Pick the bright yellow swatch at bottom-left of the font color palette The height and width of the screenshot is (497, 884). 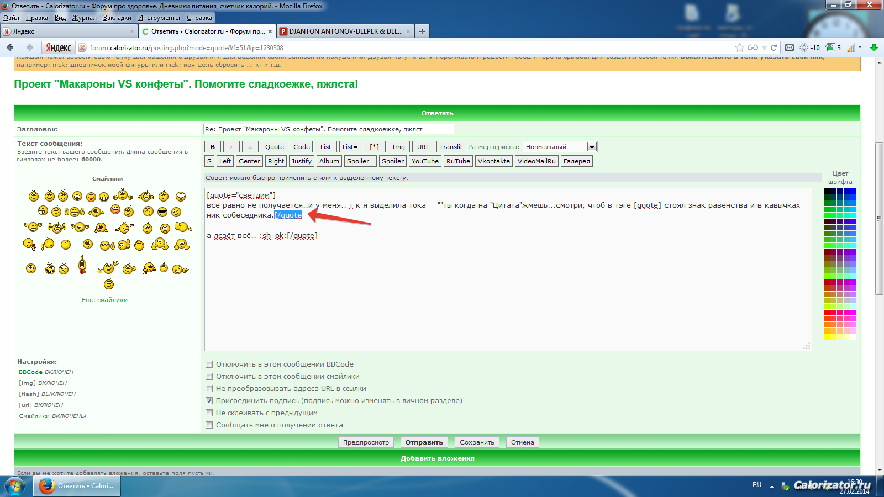[x=827, y=337]
